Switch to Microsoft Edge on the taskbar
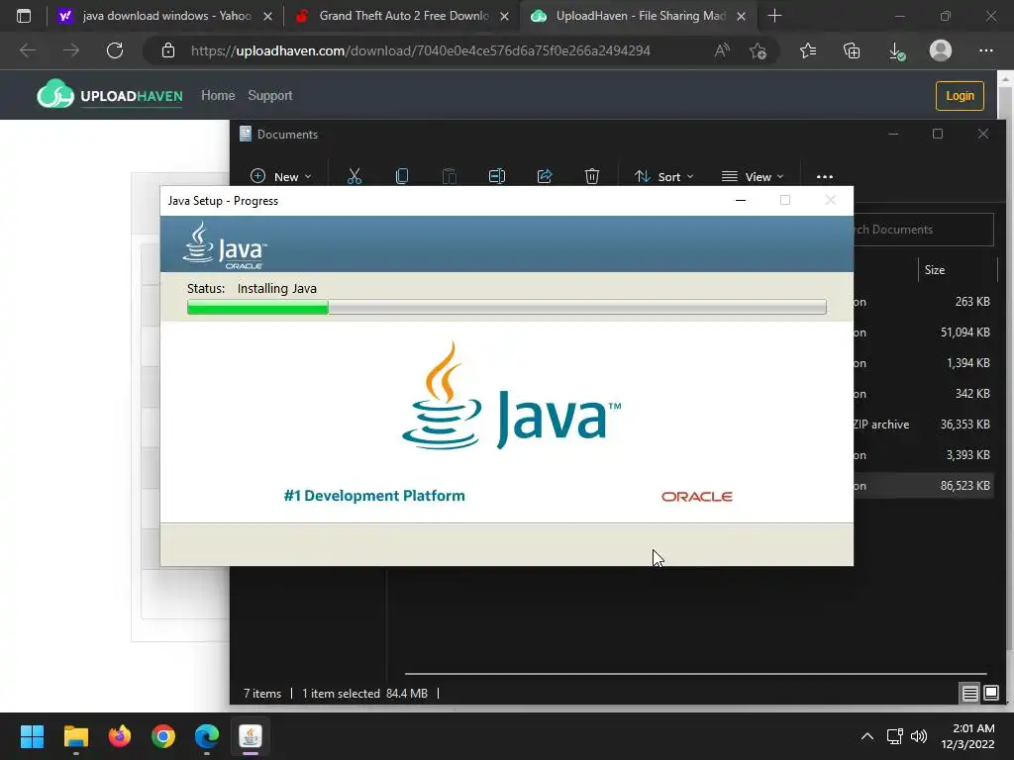Viewport: 1014px width, 760px height. click(x=207, y=736)
